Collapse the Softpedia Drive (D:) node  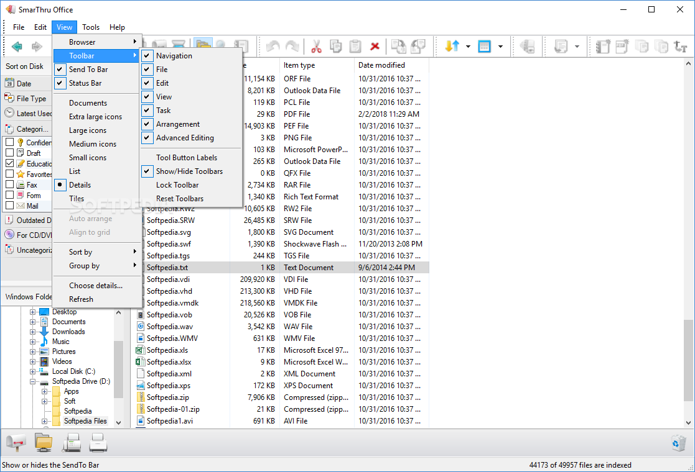(x=32, y=381)
